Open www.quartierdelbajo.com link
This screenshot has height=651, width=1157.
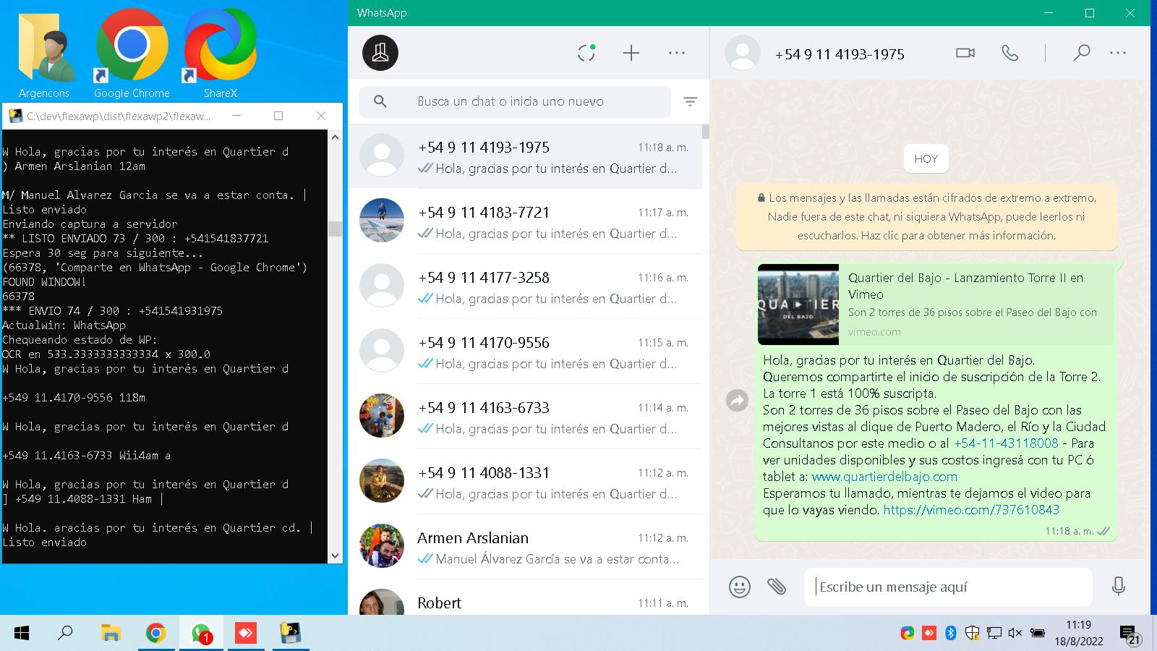(884, 477)
